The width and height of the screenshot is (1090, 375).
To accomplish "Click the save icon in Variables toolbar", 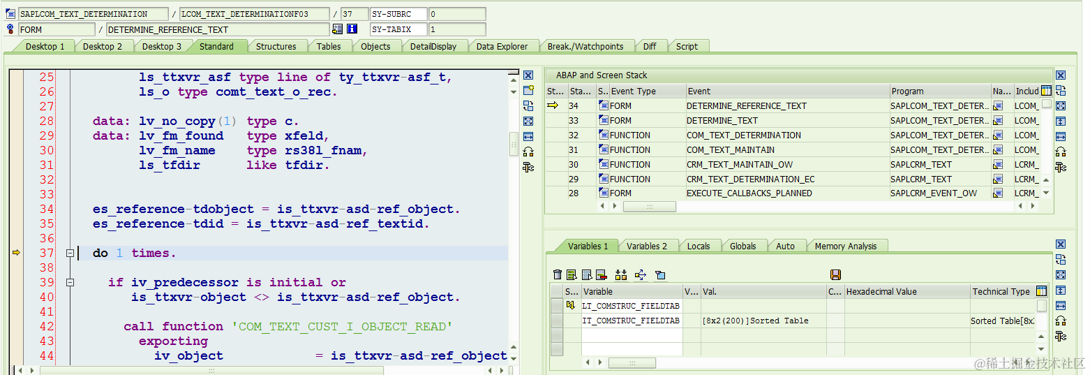I will (836, 274).
